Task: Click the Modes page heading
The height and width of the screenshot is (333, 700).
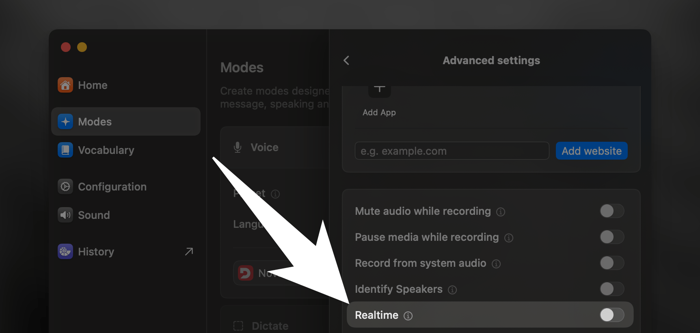Action: click(242, 67)
